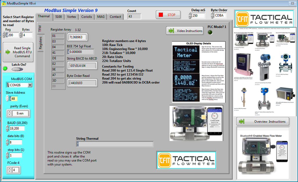
Task: Select the Registers vertical tab
Action: [x=40, y=43]
